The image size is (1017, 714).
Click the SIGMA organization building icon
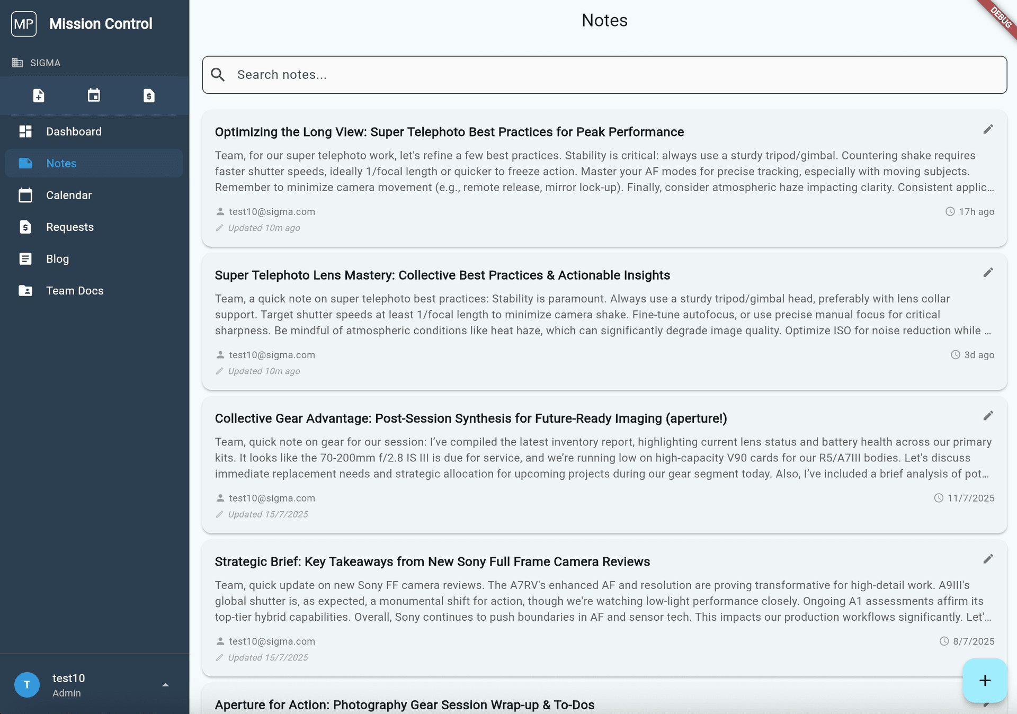point(17,63)
